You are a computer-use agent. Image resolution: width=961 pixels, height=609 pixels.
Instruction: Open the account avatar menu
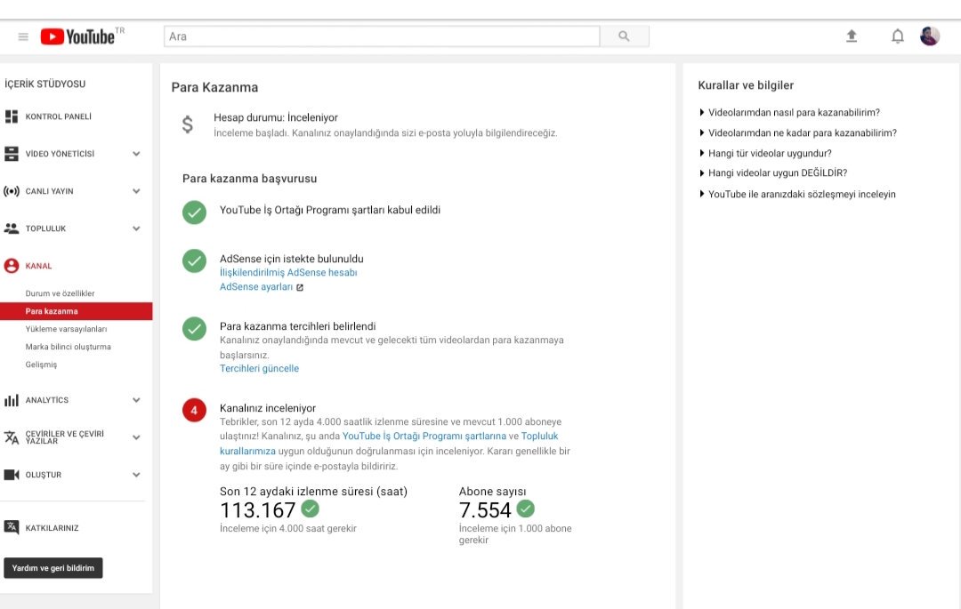[930, 36]
